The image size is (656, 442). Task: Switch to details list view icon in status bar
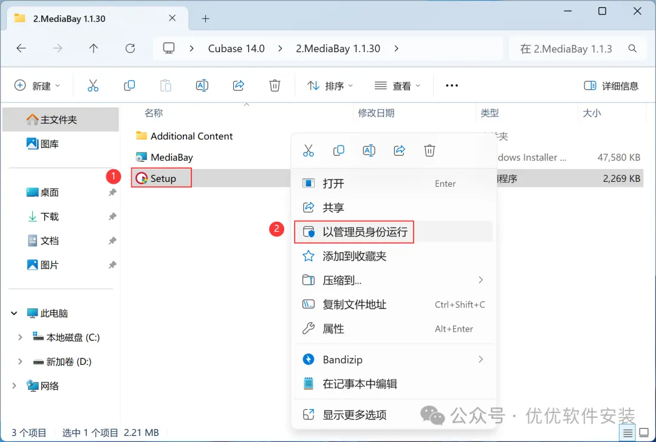coord(627,434)
